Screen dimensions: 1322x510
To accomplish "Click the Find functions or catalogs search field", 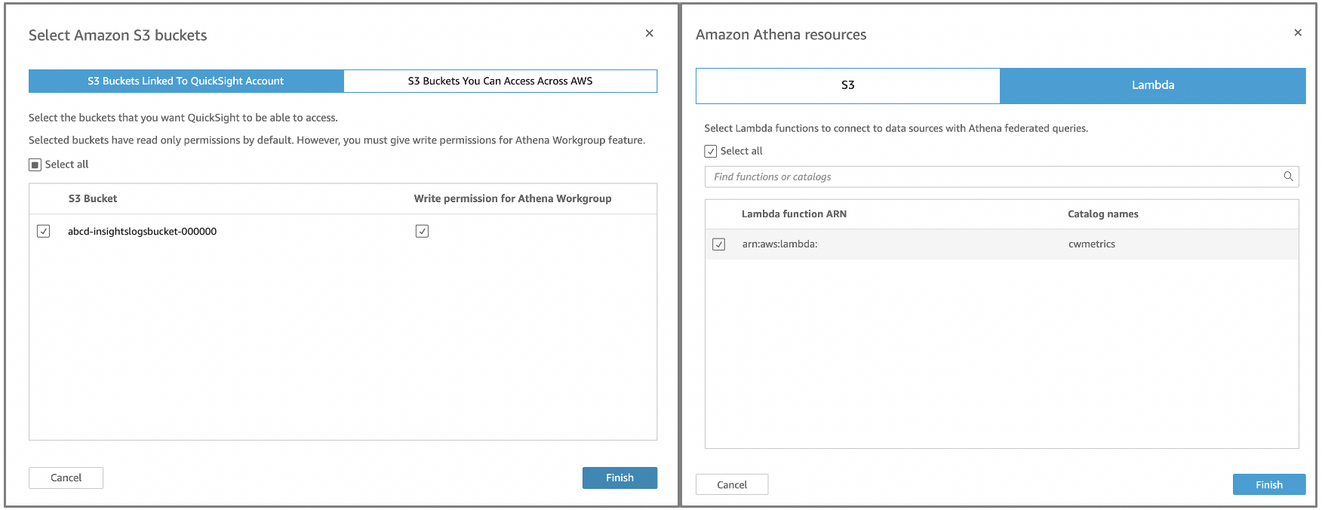I will tap(988, 177).
